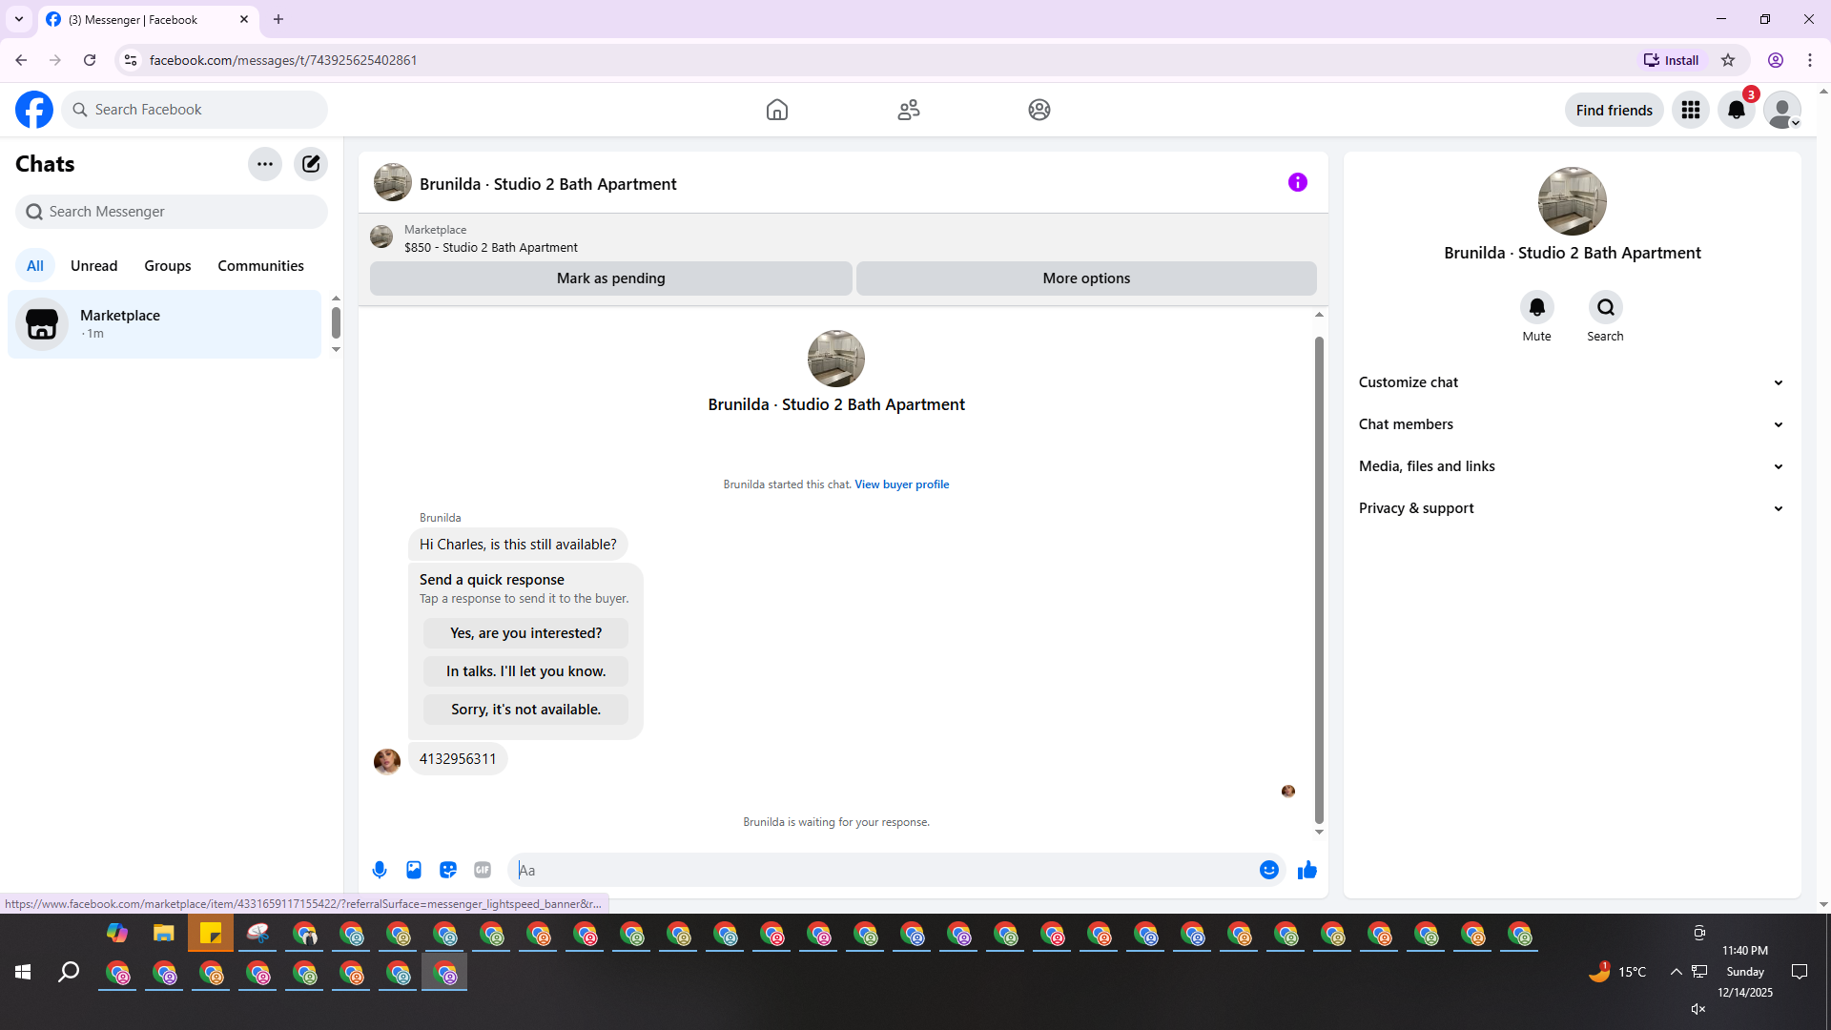Image resolution: width=1831 pixels, height=1030 pixels.
Task: Click the purple conversation information icon
Action: pos(1298,182)
